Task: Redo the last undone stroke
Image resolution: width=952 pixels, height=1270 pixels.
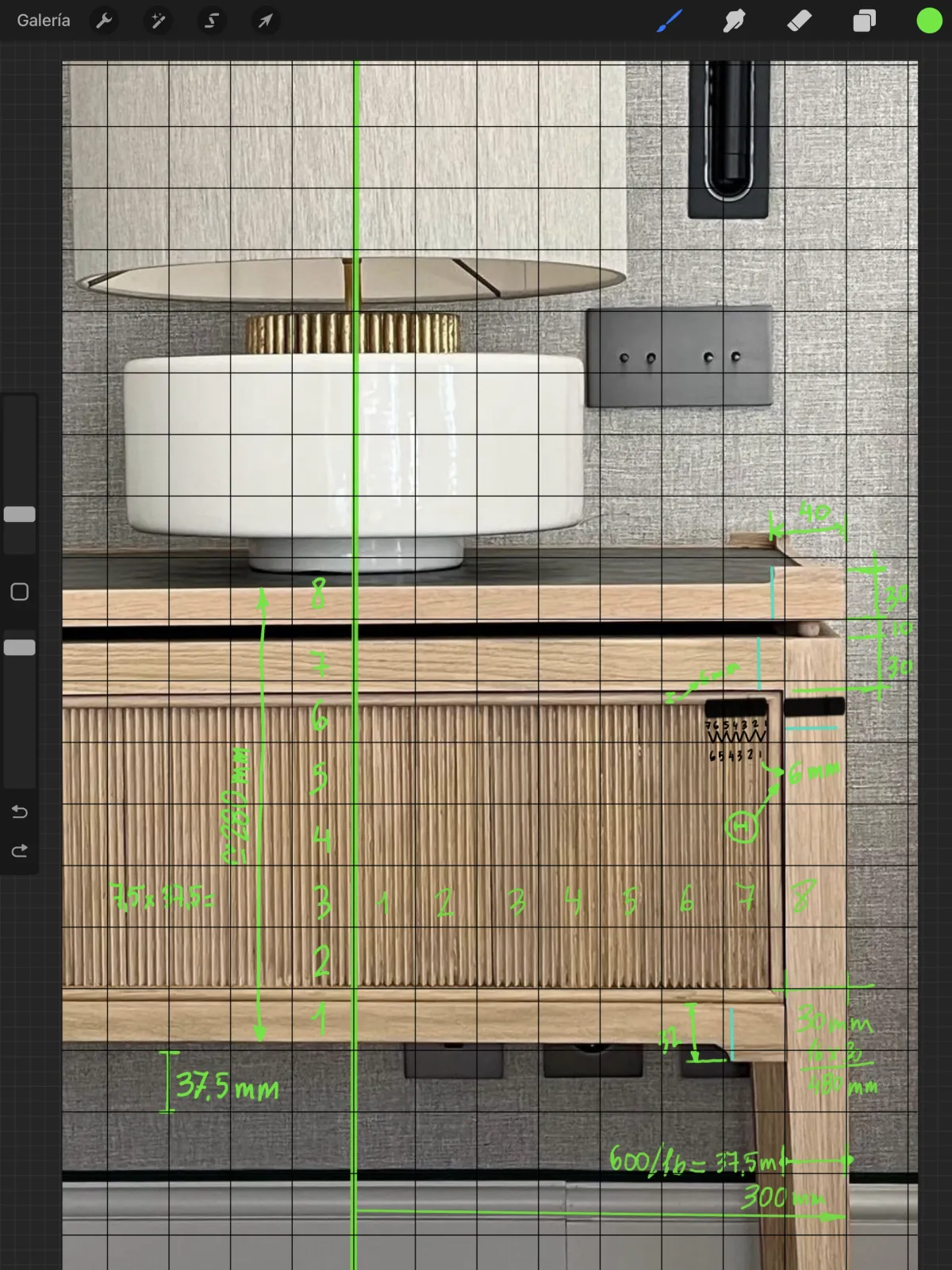Action: [x=20, y=851]
